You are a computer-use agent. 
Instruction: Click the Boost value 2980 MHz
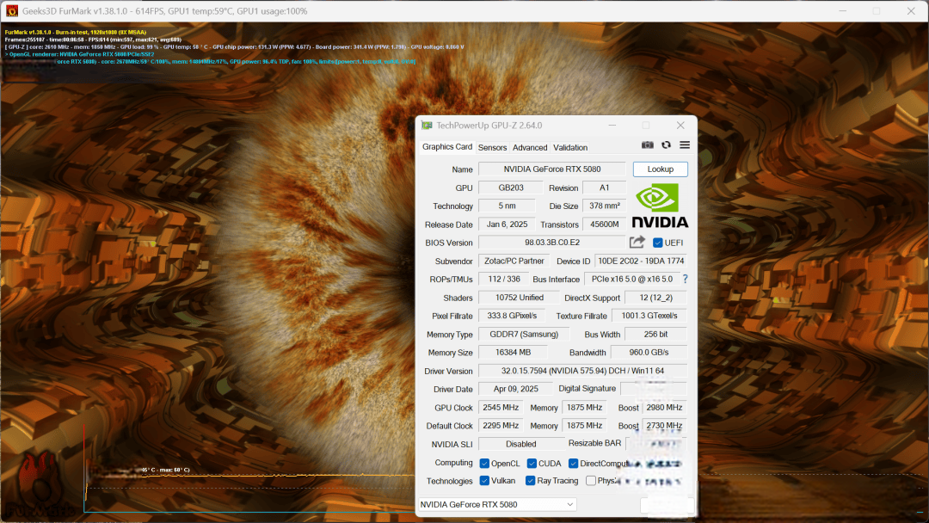point(664,408)
